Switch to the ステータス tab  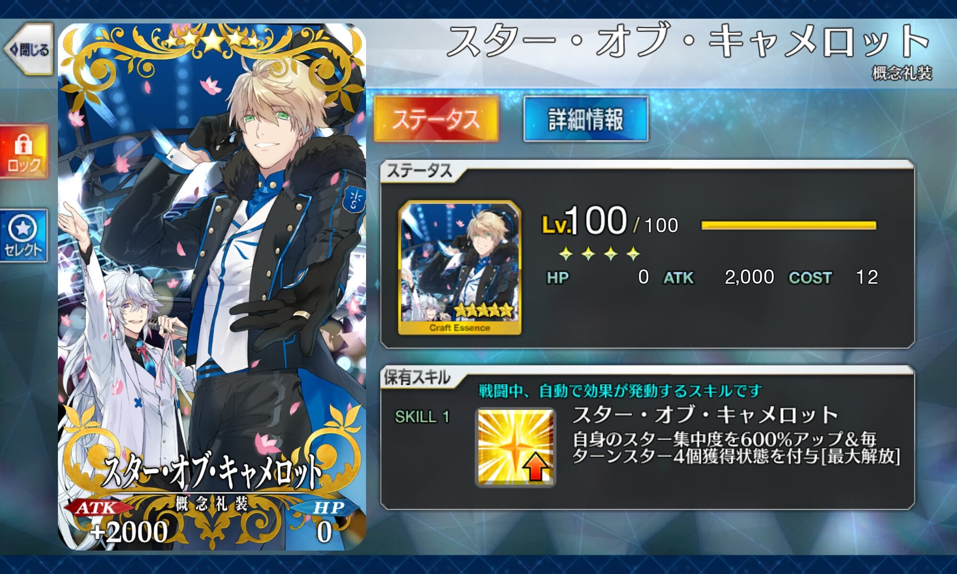click(436, 119)
